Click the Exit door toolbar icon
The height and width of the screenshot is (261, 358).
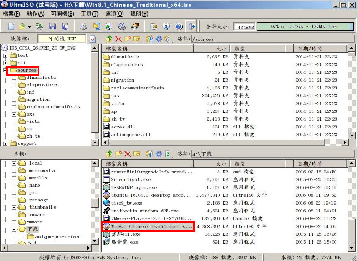tap(191, 27)
